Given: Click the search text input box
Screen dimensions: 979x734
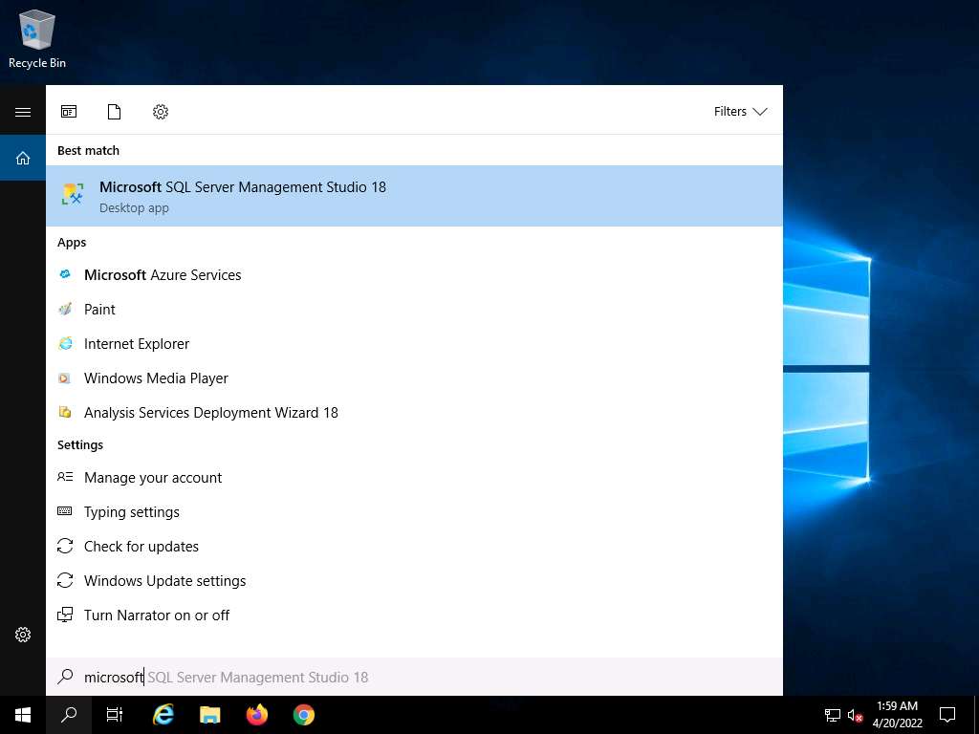Looking at the screenshot, I should pyautogui.click(x=411, y=677).
